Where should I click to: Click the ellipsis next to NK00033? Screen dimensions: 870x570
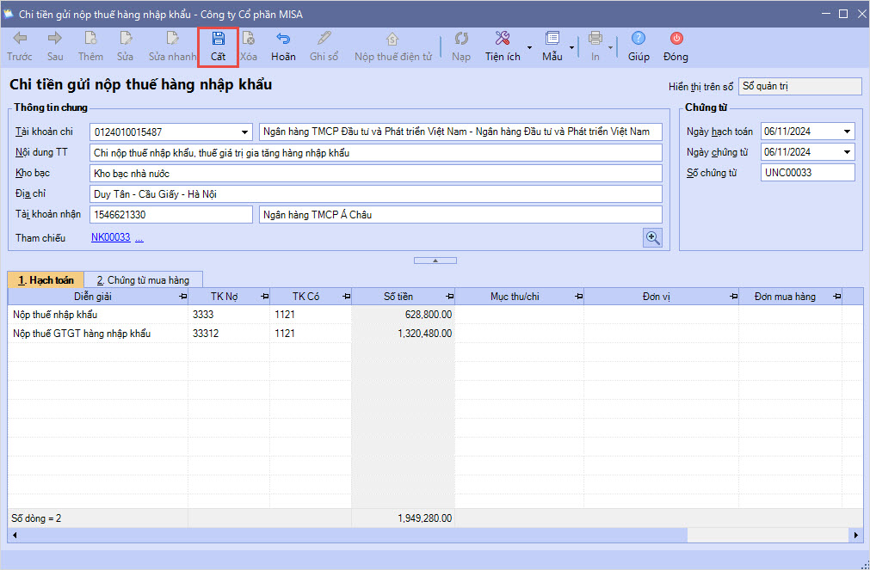click(139, 237)
